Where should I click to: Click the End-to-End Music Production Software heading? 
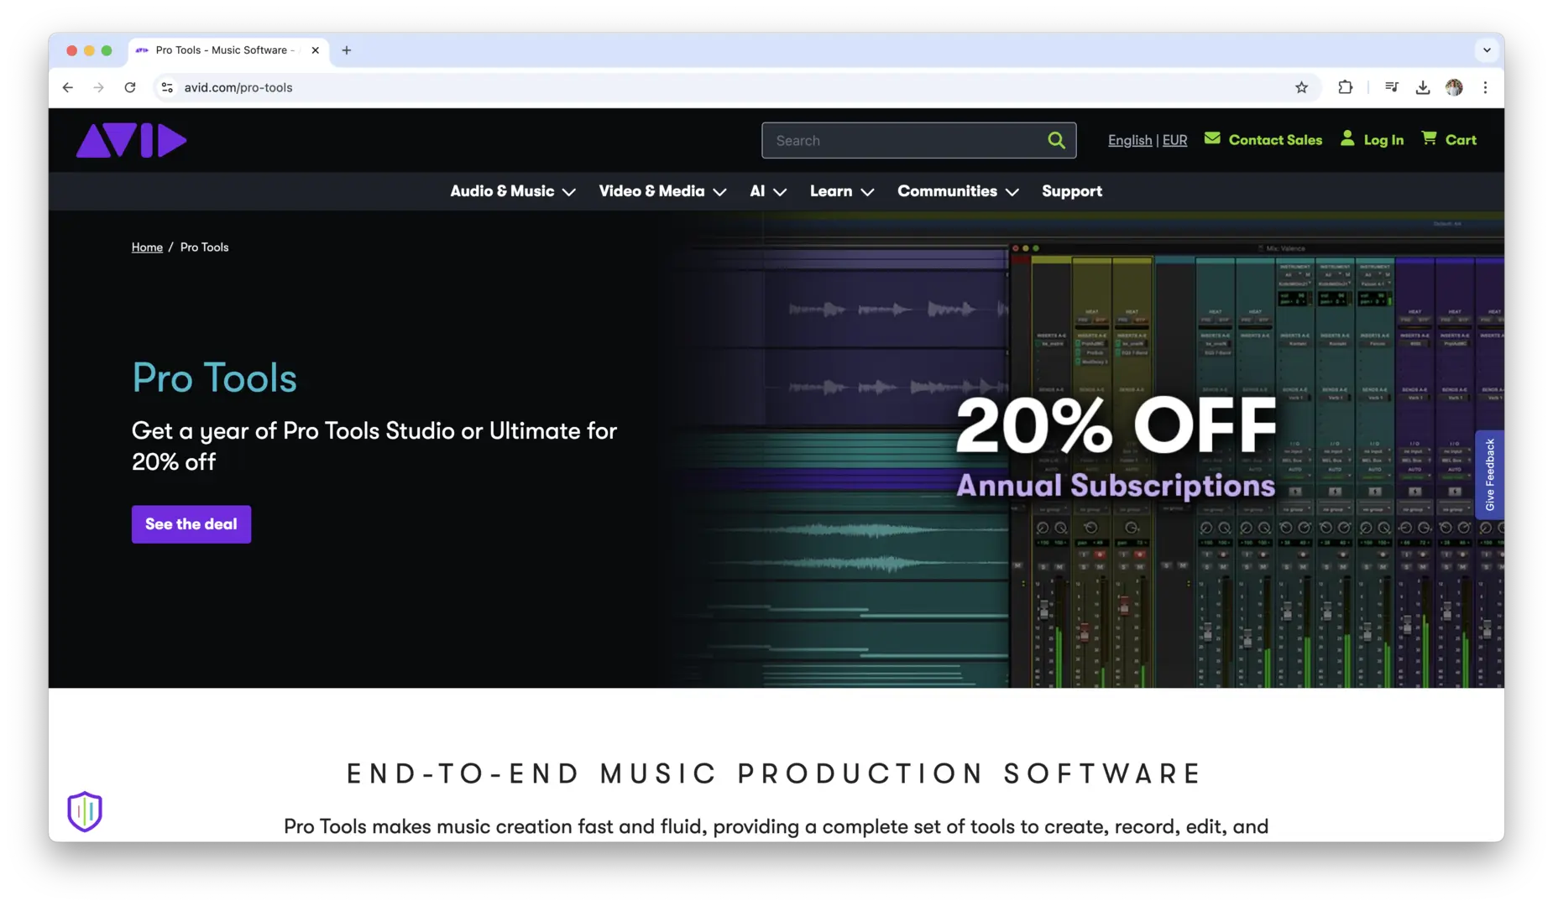point(776,773)
